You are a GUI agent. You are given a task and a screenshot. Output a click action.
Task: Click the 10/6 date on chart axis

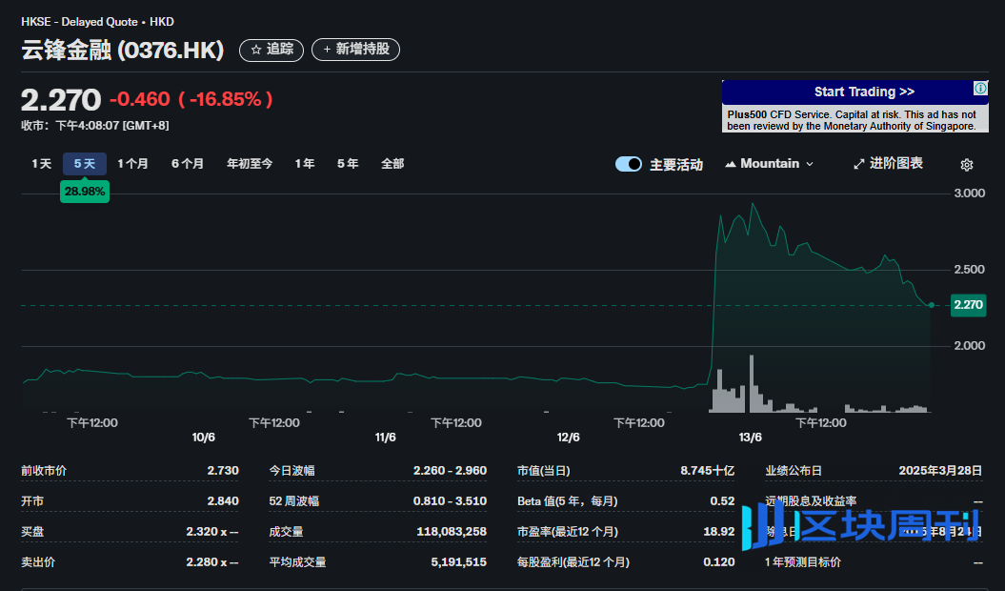(203, 437)
